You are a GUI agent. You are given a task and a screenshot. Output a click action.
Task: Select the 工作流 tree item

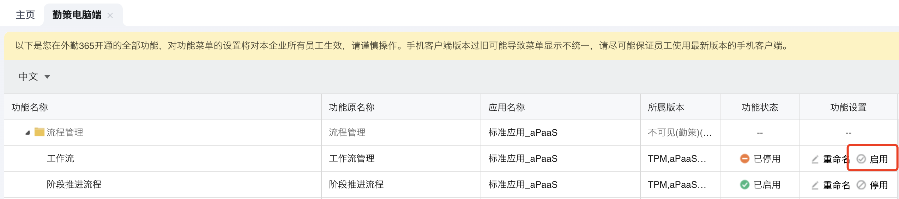click(x=60, y=158)
